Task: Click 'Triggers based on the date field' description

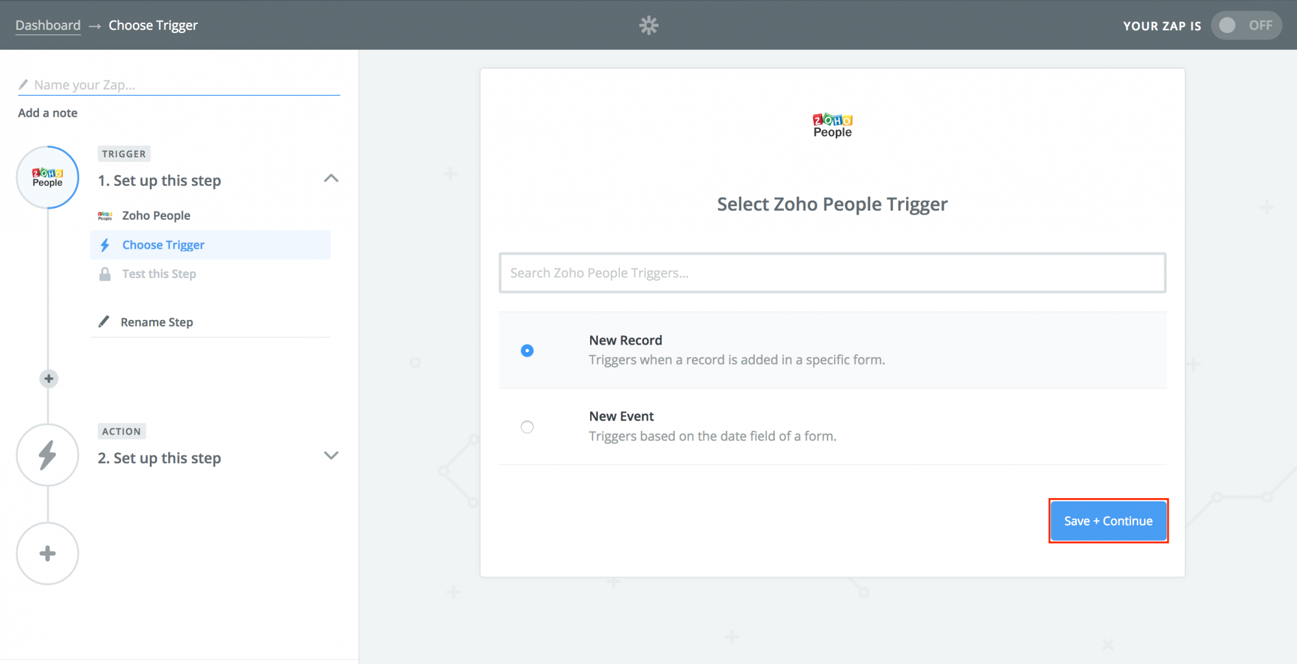Action: [x=713, y=436]
